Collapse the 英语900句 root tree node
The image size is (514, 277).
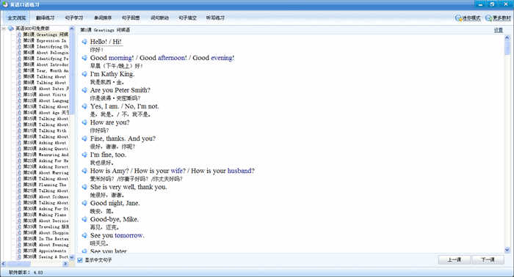(4, 29)
